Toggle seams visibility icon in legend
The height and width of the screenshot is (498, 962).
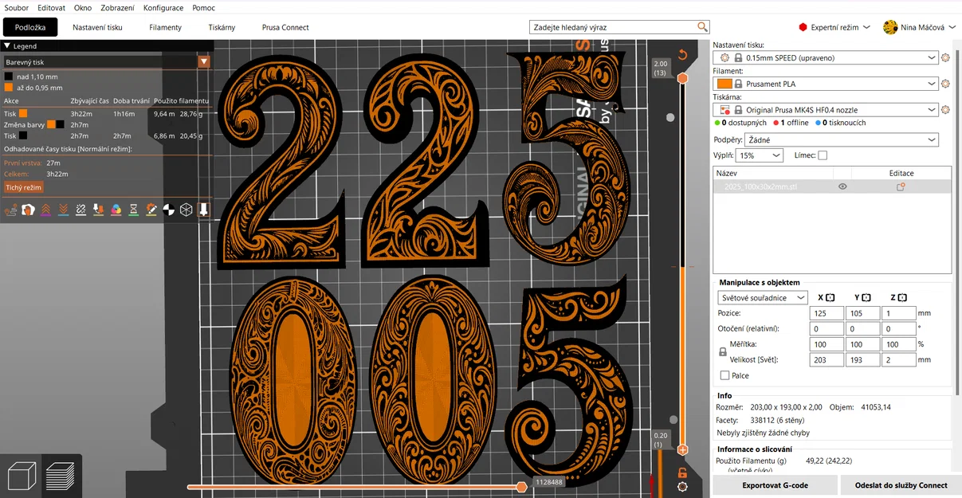[x=80, y=210]
